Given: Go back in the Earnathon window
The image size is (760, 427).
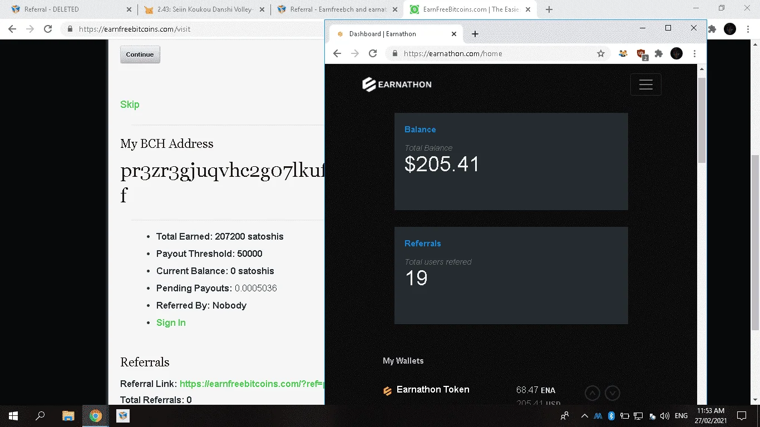Looking at the screenshot, I should [337, 53].
